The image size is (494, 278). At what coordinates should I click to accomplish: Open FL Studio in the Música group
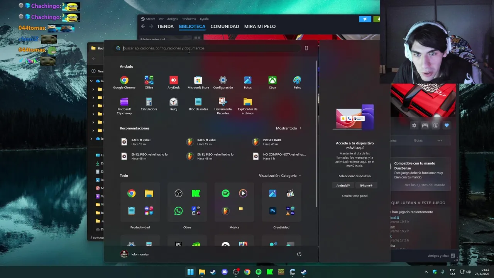[x=226, y=211]
